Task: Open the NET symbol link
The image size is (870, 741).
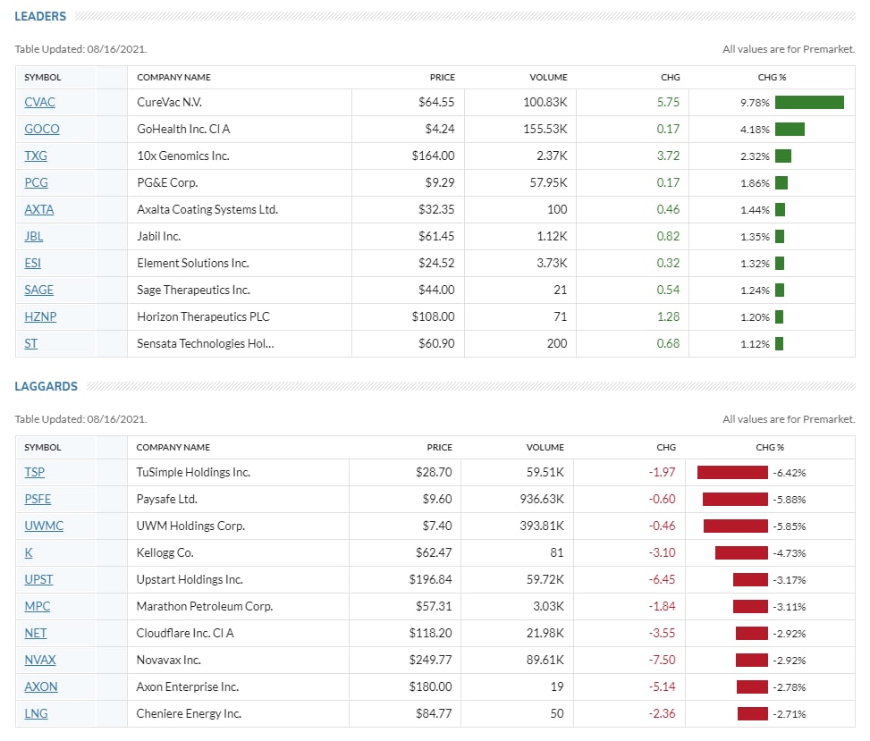Action: point(36,633)
